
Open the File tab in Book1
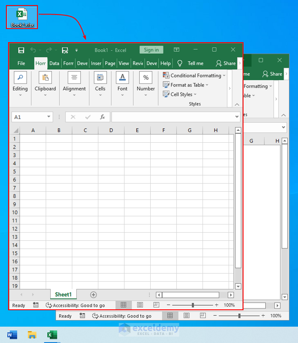point(21,63)
